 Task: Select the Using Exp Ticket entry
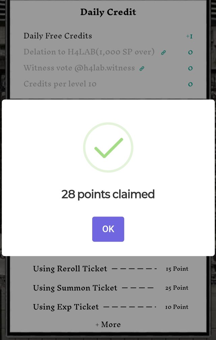[x=66, y=307]
